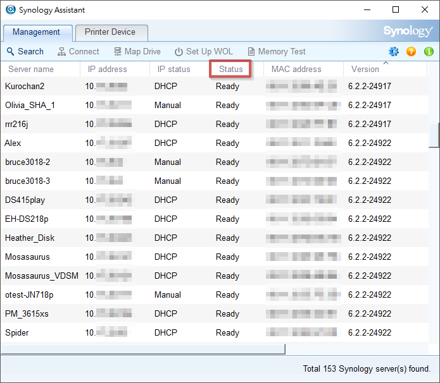Close the Synology Assistant window
This screenshot has width=440, height=383.
point(425,10)
